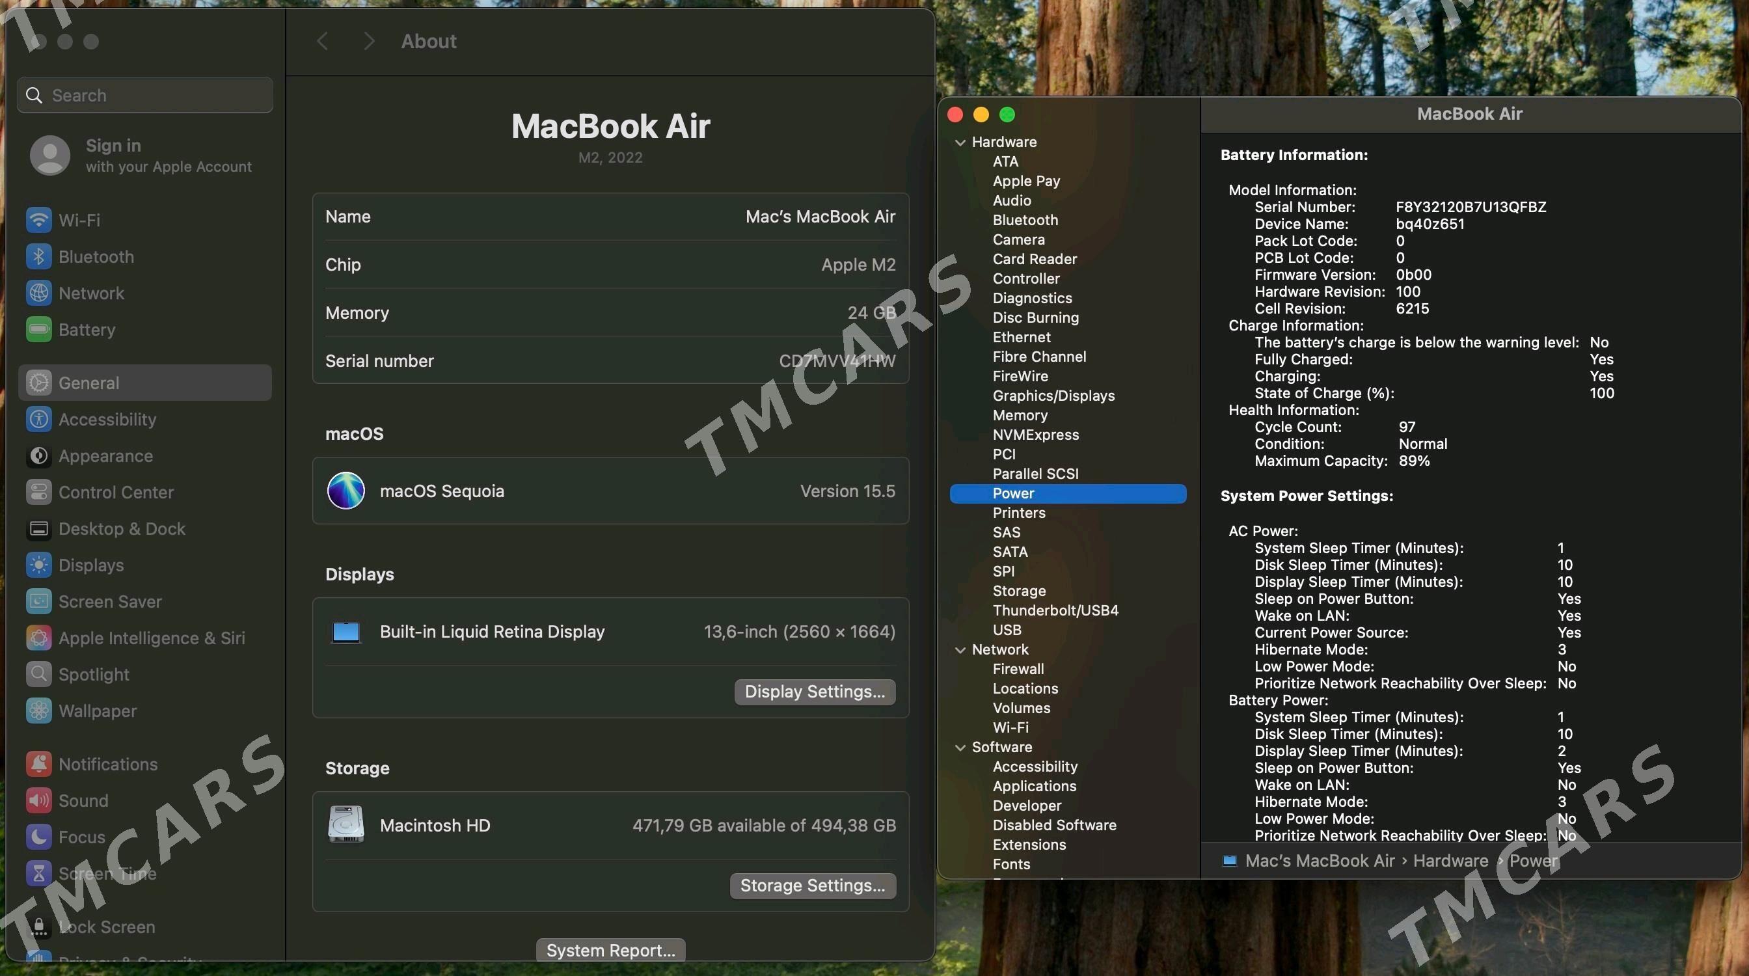The width and height of the screenshot is (1749, 976).
Task: Click the battery serial F8Y32120B7U13QFBZ
Action: (1471, 207)
